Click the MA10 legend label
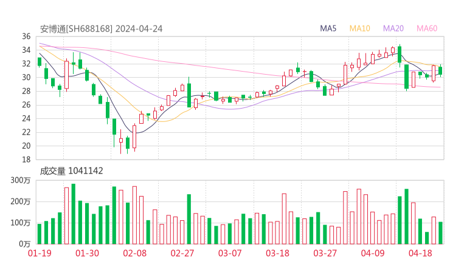The height and width of the screenshot is (267, 450). [359, 29]
